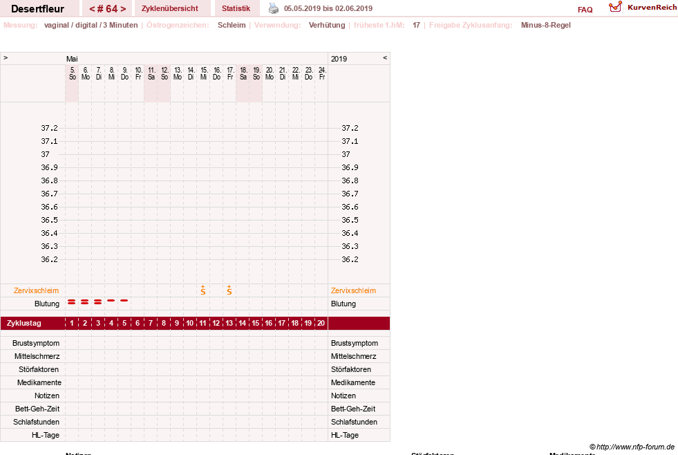
Task: Click the left Brustsymptom label
Action: point(36,343)
